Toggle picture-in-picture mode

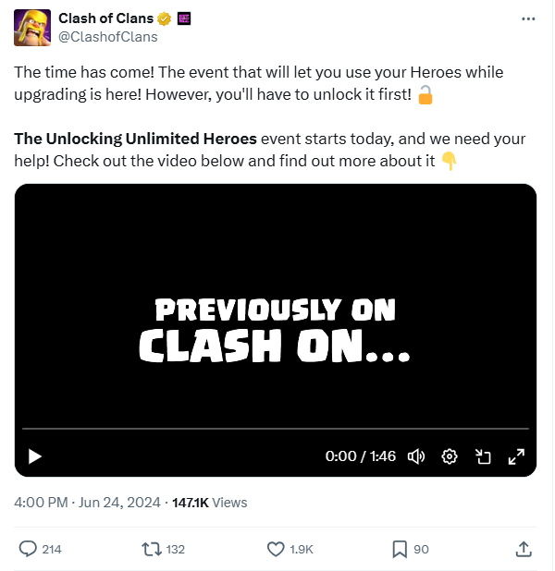click(x=483, y=456)
